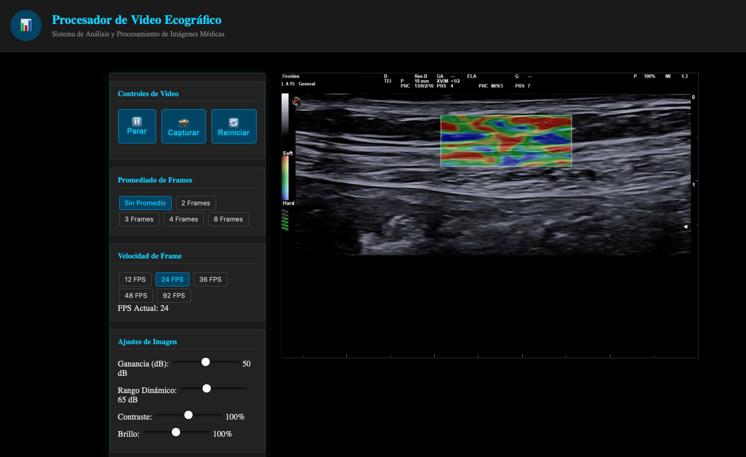Click the red circular icon on ultrasound image
Screen dimensions: 746x457
point(296,101)
